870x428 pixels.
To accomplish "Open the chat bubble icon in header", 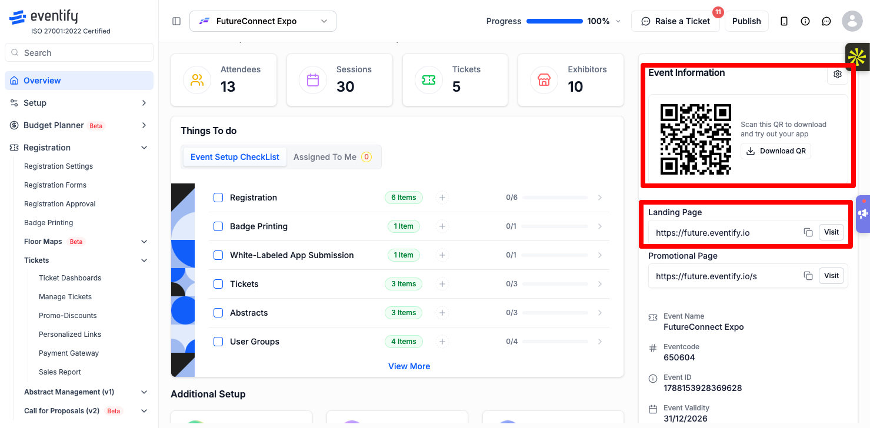I will pos(826,21).
